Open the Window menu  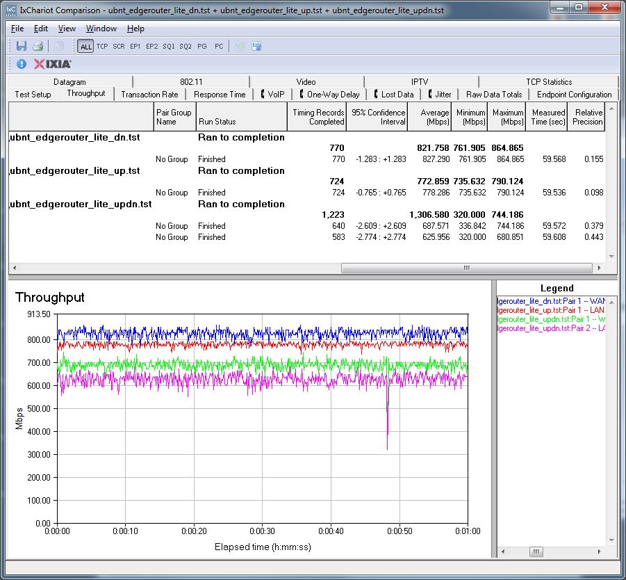point(101,29)
